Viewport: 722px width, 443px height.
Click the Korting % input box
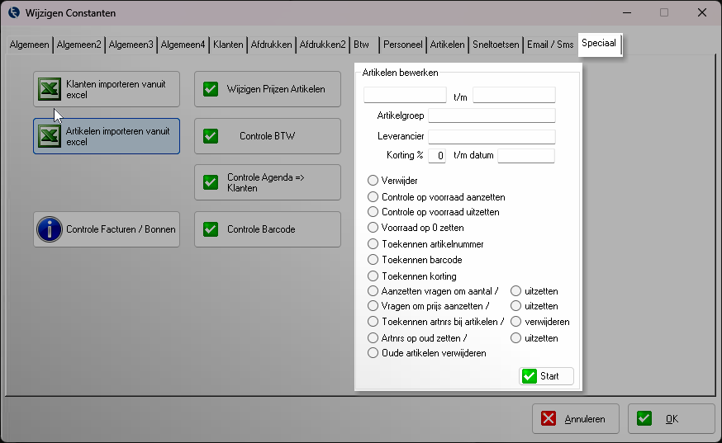(x=437, y=156)
